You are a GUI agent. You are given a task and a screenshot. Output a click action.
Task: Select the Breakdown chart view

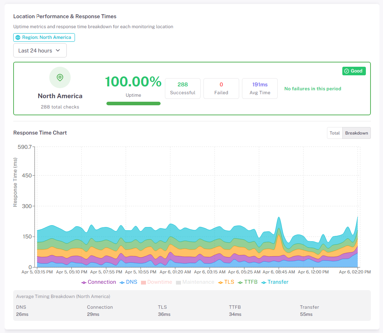click(x=356, y=133)
